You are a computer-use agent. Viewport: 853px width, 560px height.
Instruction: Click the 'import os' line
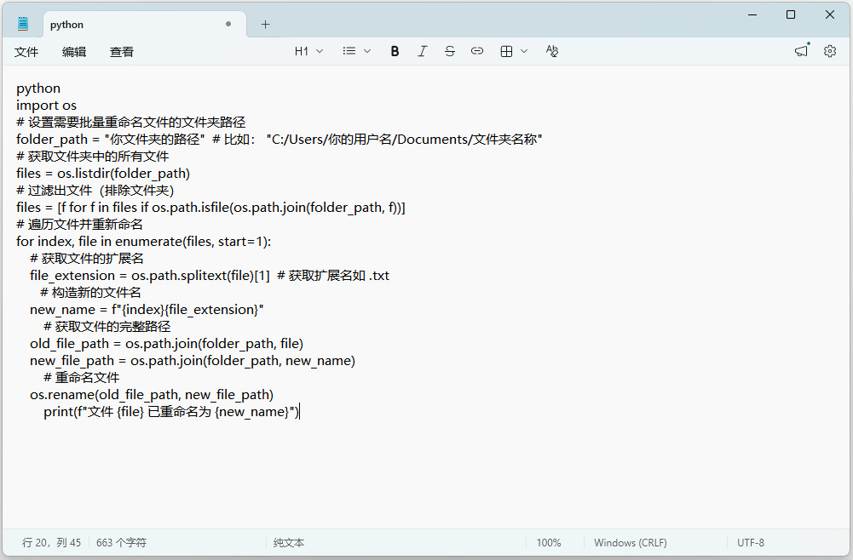(46, 106)
